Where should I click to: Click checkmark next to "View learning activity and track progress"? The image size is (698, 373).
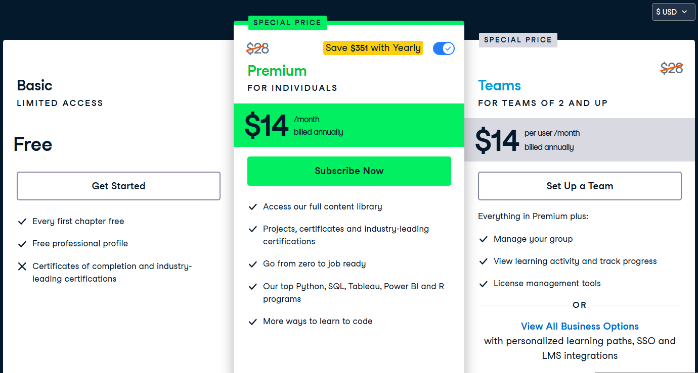(x=483, y=261)
